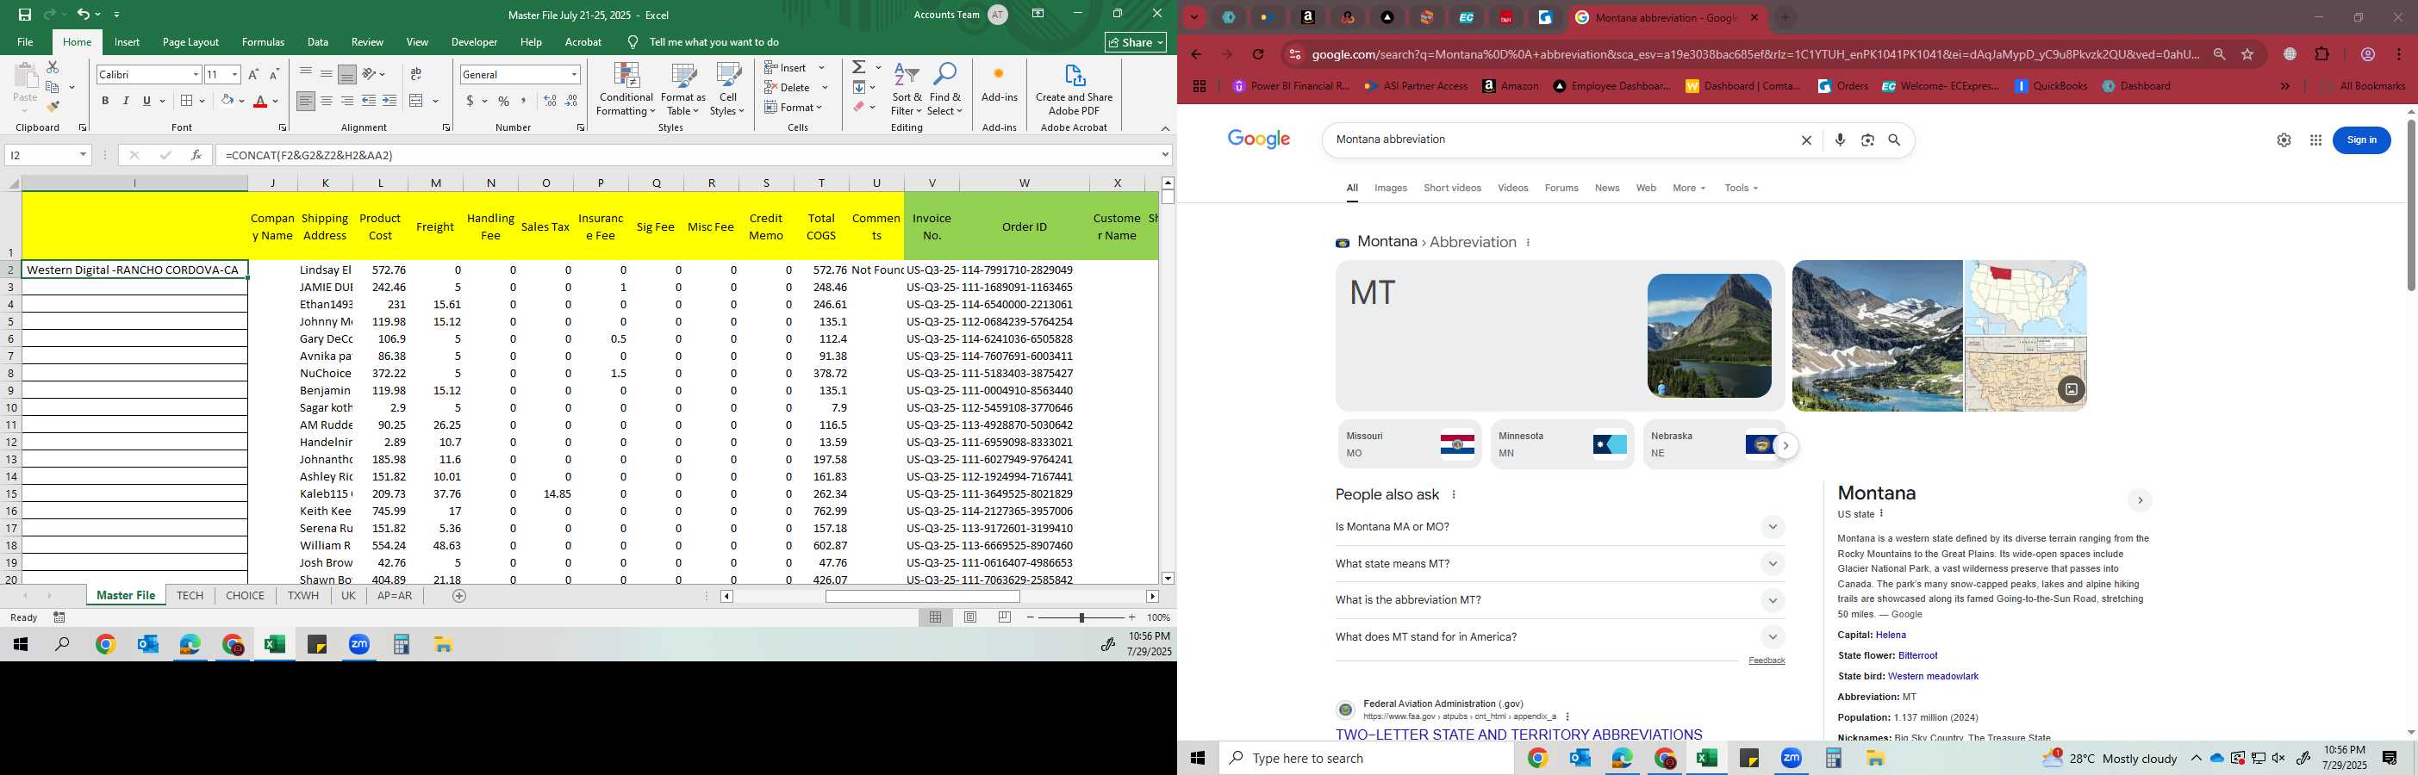Toggle Align Right alignment
Image resolution: width=2418 pixels, height=775 pixels.
(346, 101)
